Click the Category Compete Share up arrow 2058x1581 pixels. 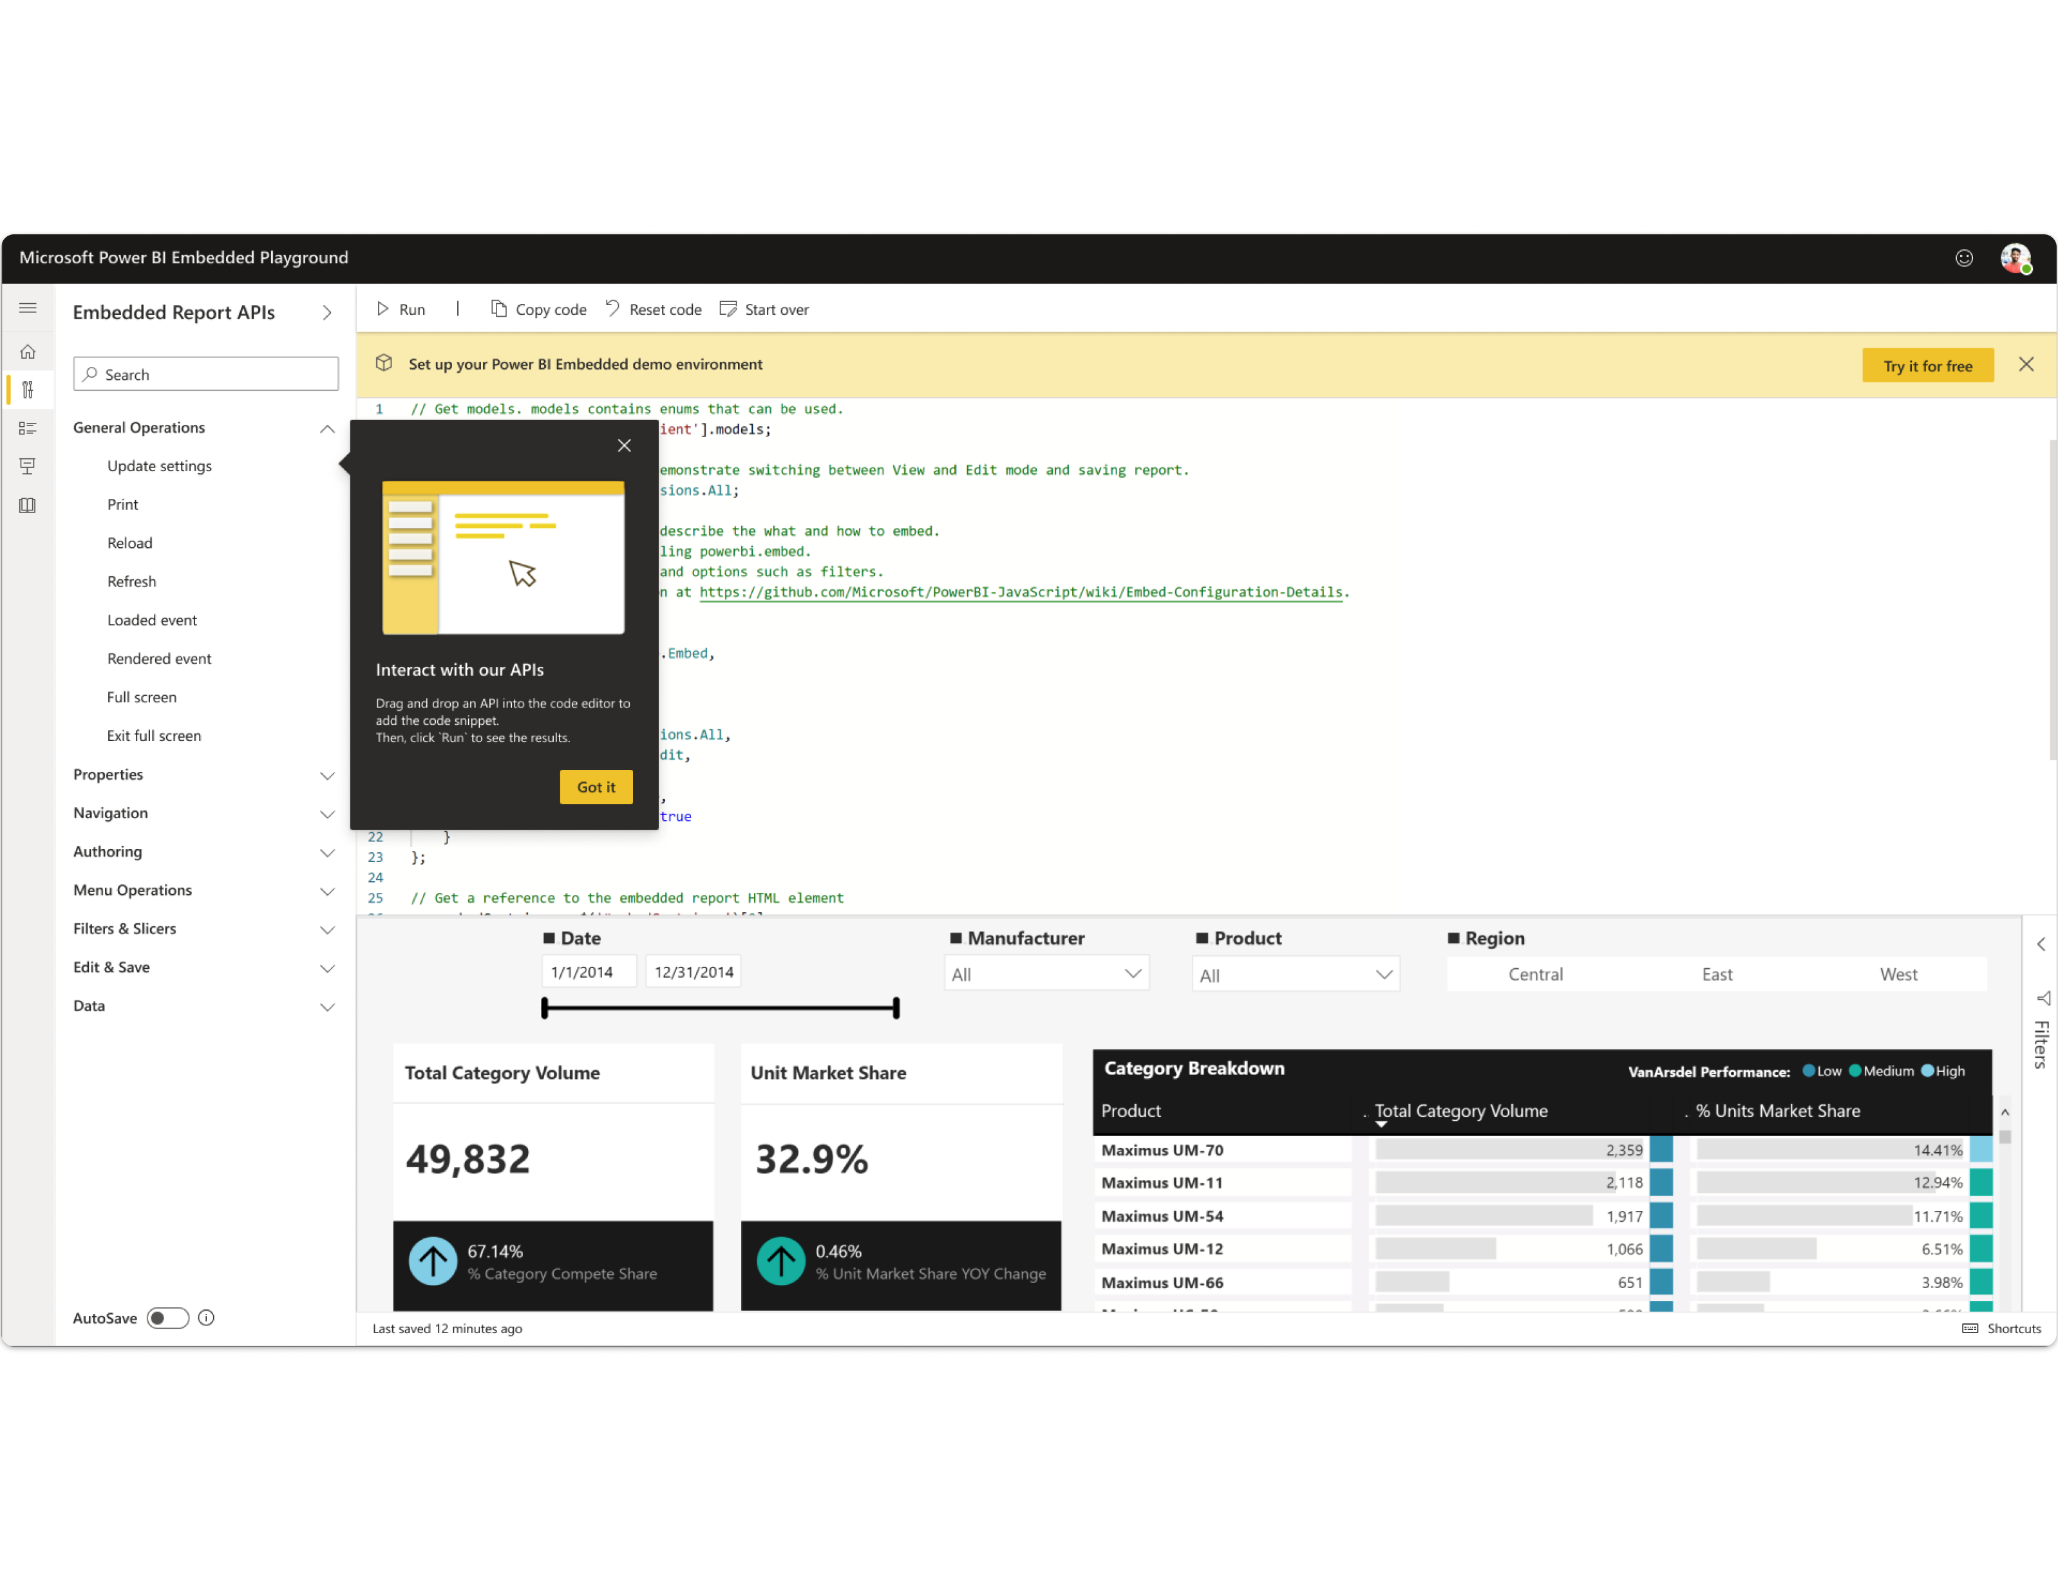pos(432,1261)
